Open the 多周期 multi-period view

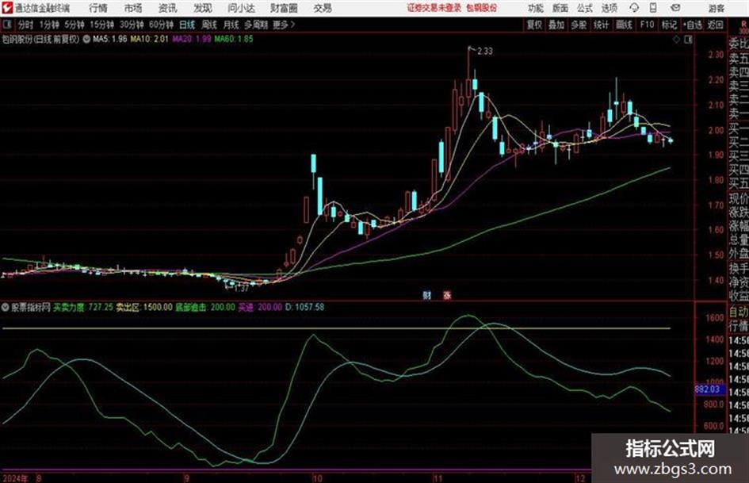pyautogui.click(x=256, y=25)
